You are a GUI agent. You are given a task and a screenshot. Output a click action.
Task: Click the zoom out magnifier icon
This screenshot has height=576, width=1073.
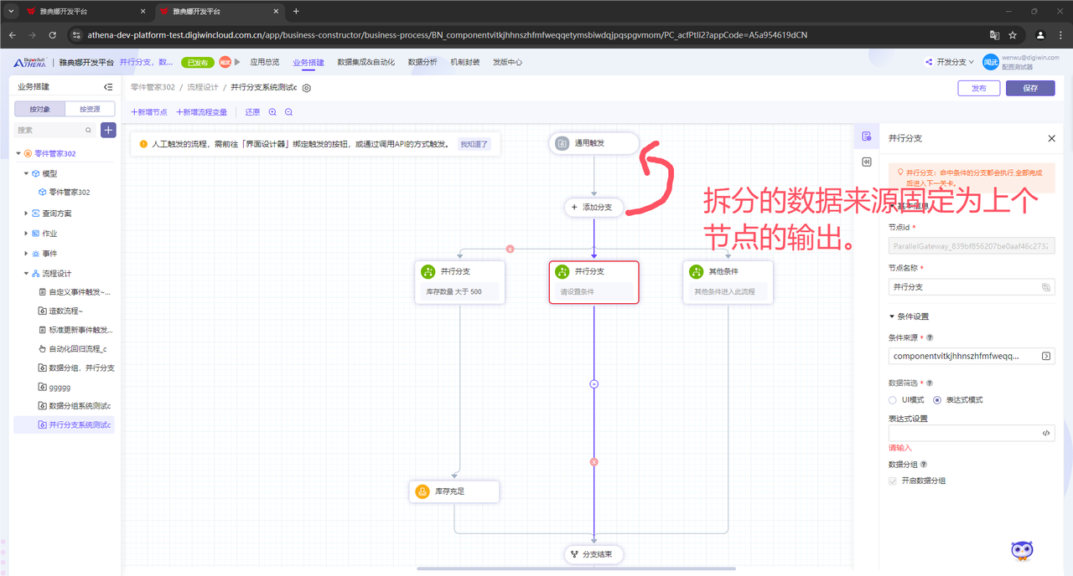[288, 112]
